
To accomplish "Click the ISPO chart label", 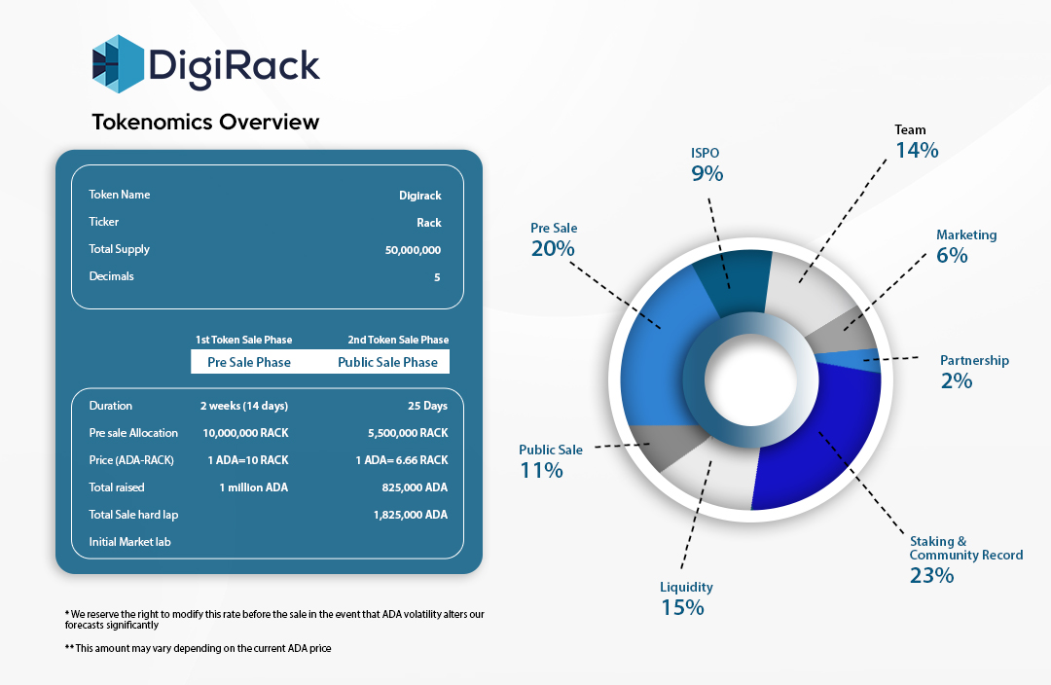I will tap(706, 154).
